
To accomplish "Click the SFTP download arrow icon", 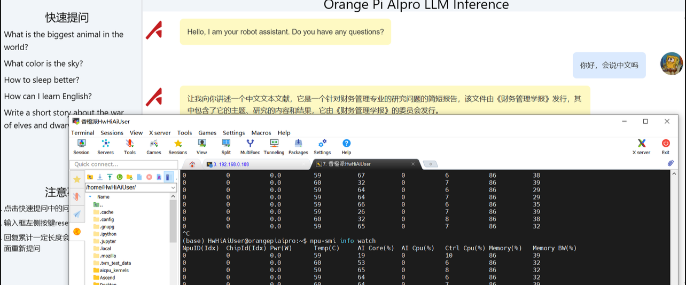I will tap(100, 177).
